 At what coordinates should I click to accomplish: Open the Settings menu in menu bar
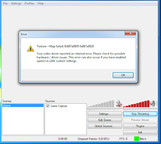coord(16,3)
